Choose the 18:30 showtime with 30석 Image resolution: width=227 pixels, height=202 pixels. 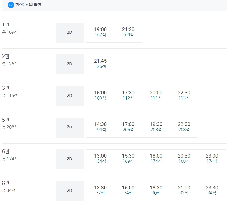coord(156,191)
